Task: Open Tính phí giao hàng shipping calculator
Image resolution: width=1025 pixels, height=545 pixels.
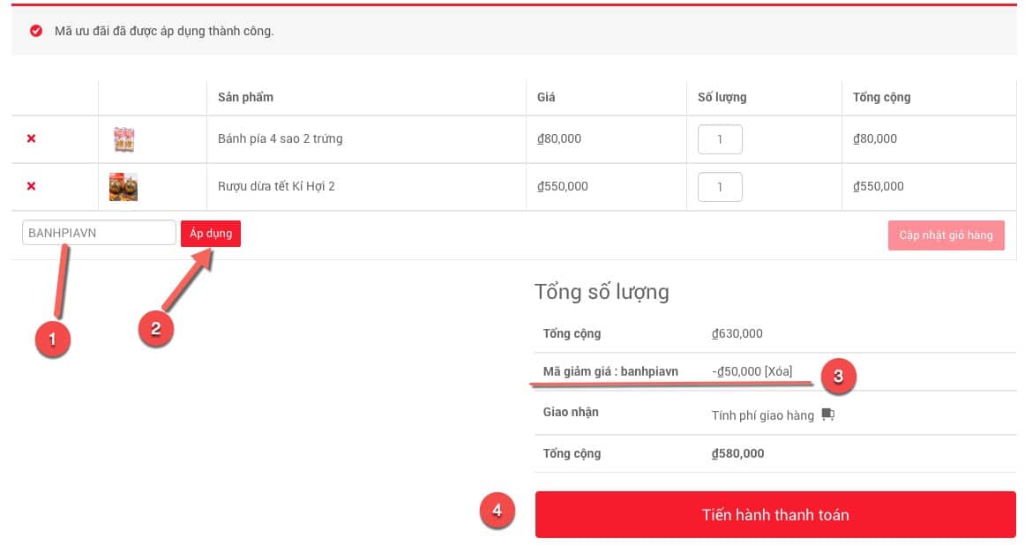Action: [762, 415]
